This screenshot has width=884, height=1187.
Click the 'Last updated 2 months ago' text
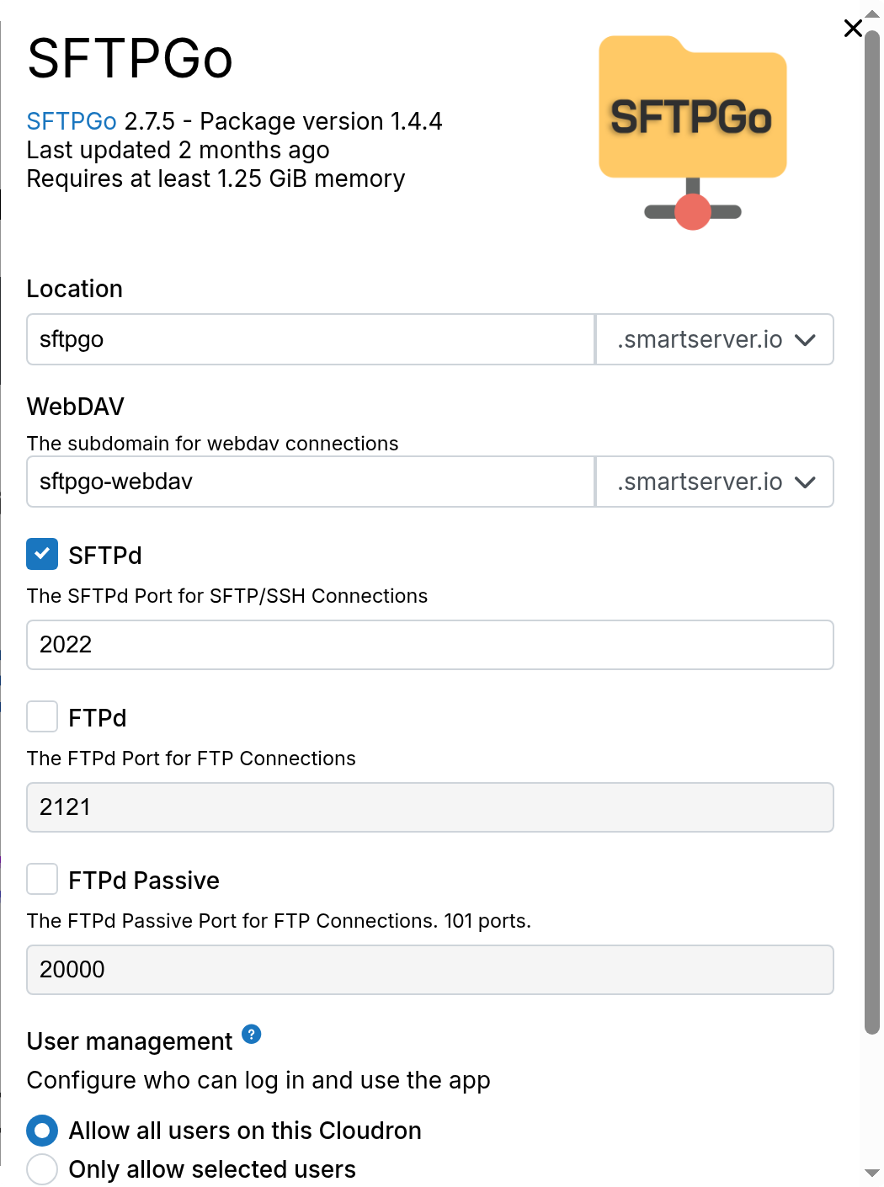pos(178,150)
